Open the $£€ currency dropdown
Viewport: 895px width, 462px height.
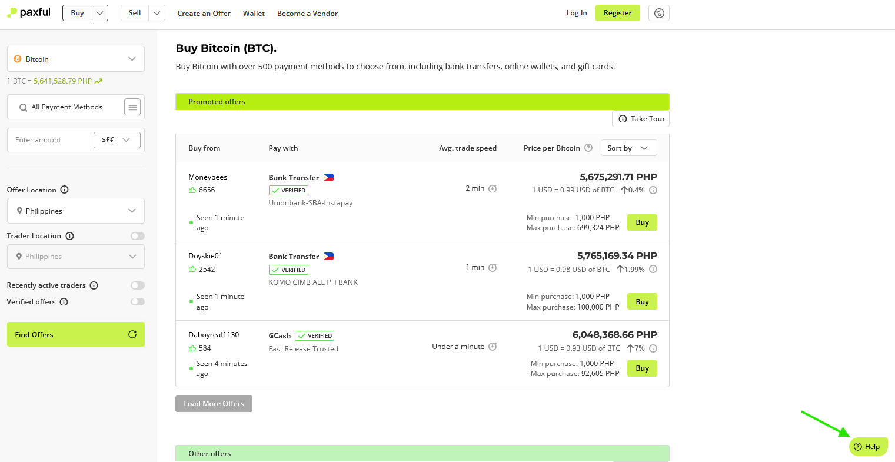[x=117, y=140]
